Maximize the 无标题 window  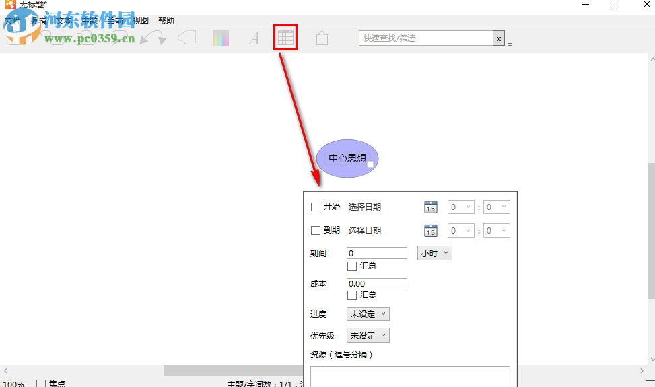pos(616,4)
